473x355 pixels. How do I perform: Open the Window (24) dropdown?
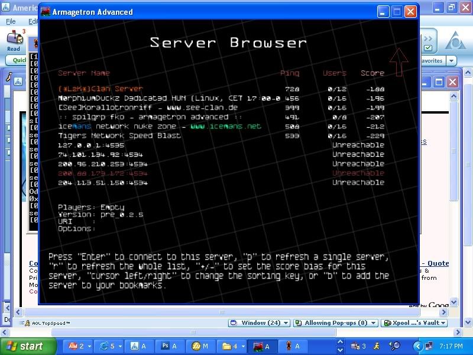[260, 322]
